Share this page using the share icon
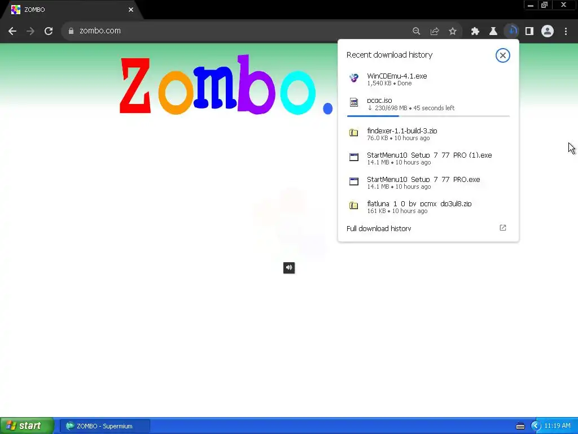The height and width of the screenshot is (434, 578). (x=435, y=31)
